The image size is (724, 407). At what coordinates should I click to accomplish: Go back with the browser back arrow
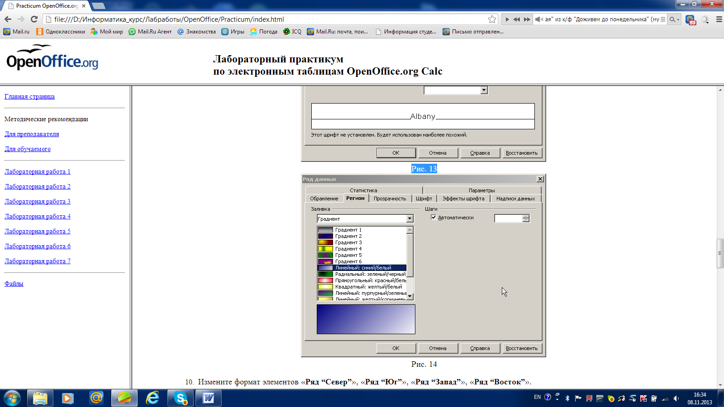[x=8, y=19]
